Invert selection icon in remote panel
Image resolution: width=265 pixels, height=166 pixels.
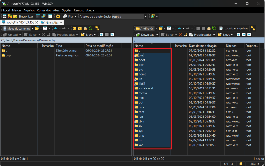pos(249,35)
